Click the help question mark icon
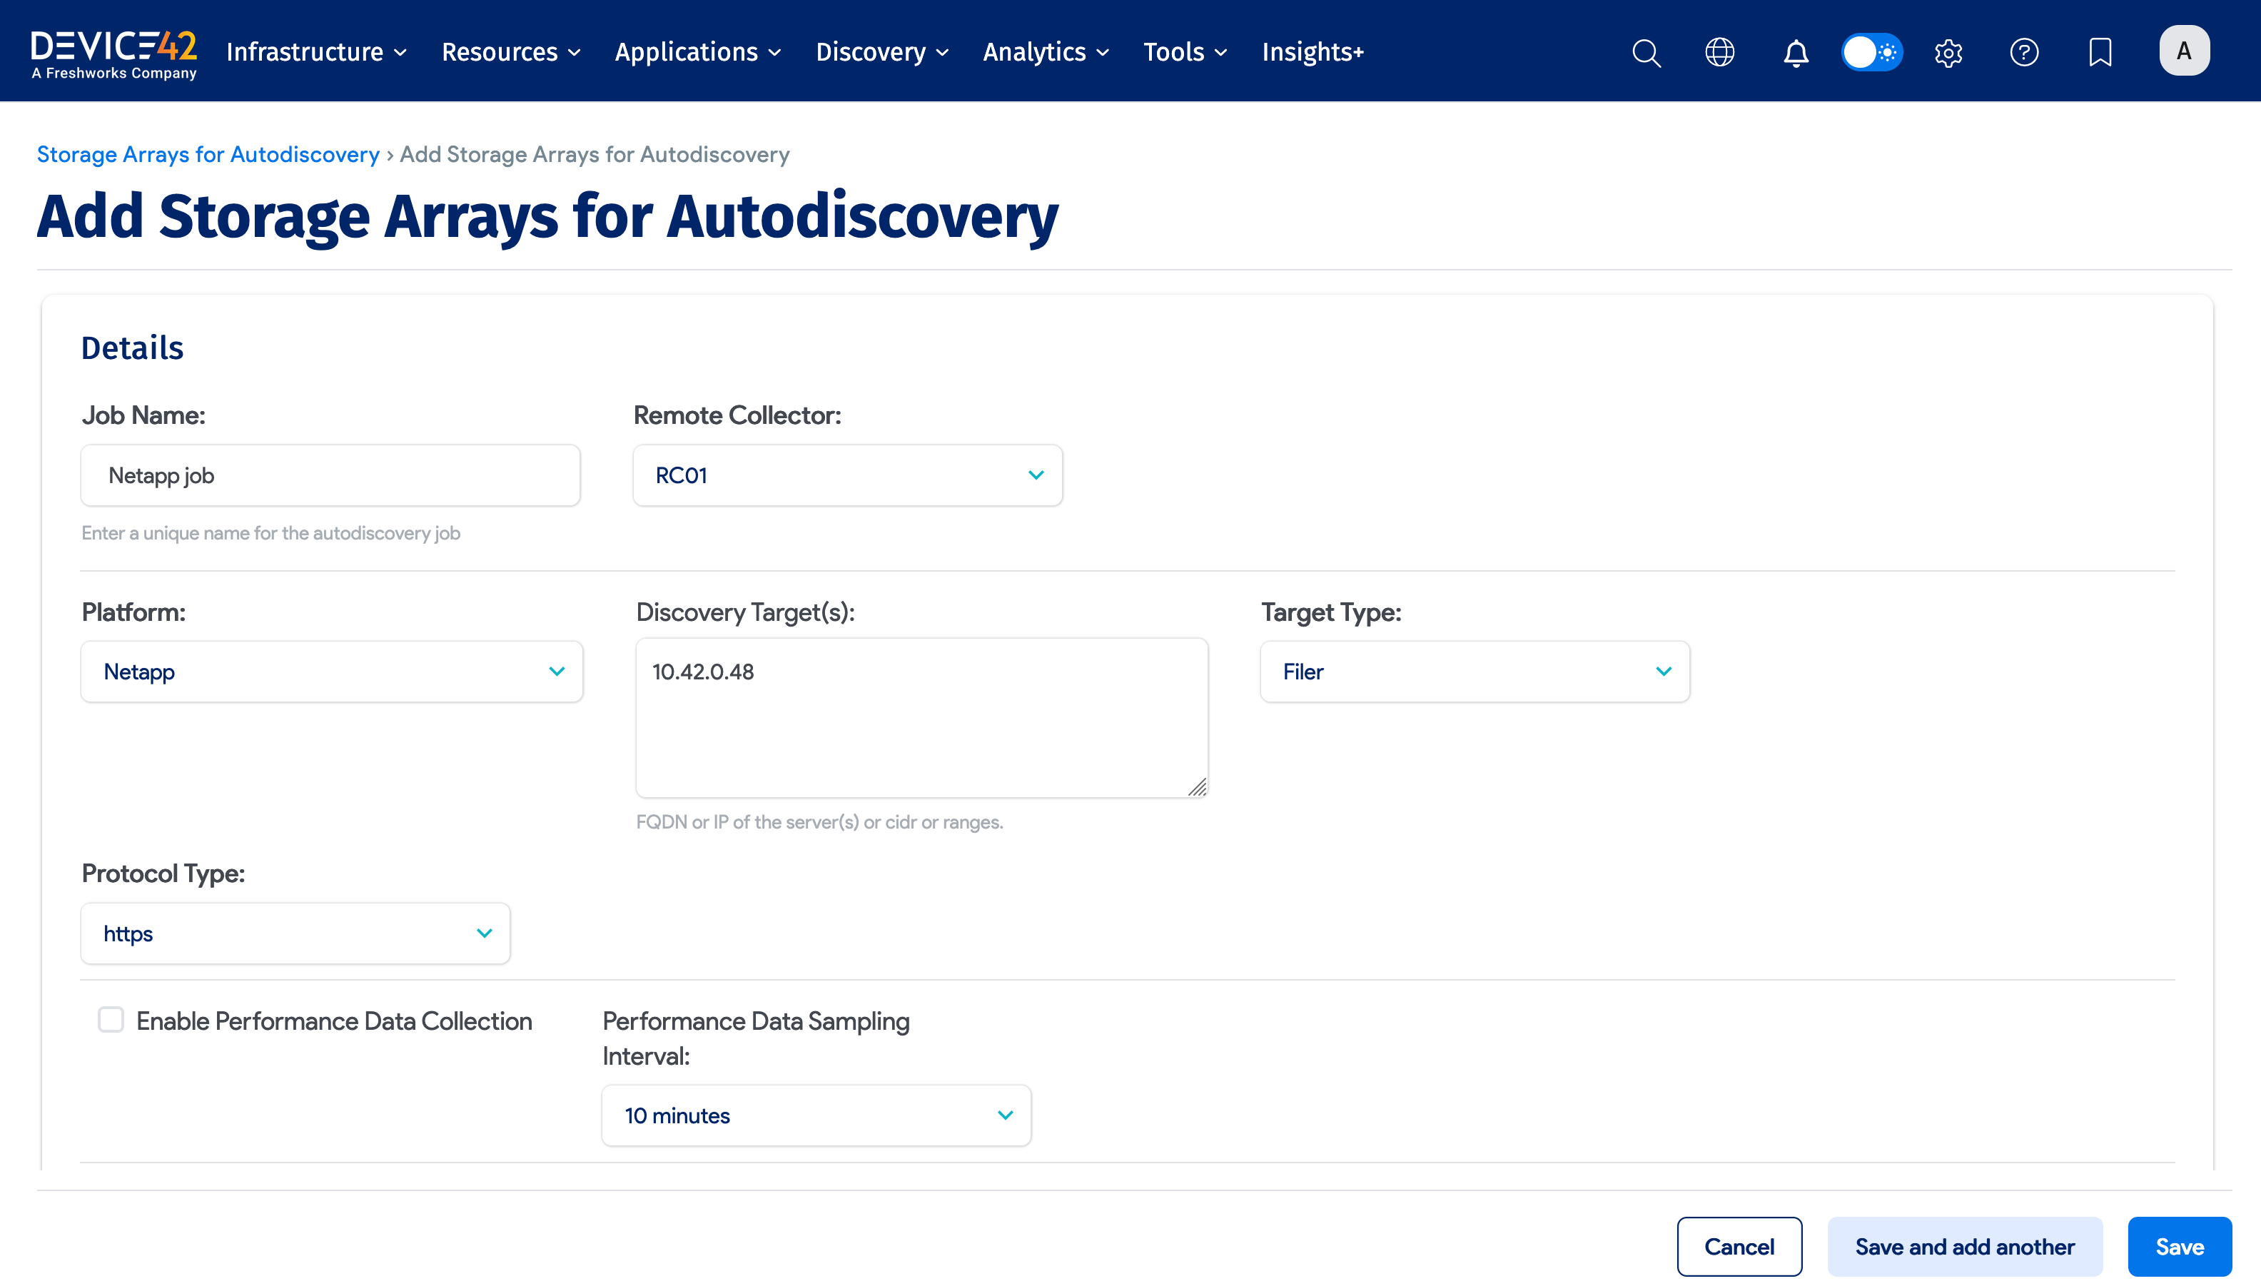 2024,53
